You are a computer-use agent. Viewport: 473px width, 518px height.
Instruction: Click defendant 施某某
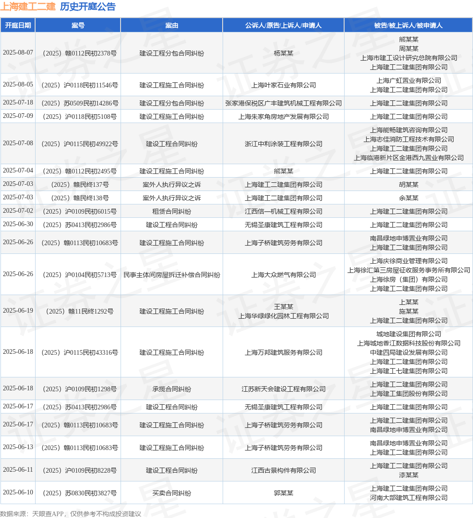point(409,312)
